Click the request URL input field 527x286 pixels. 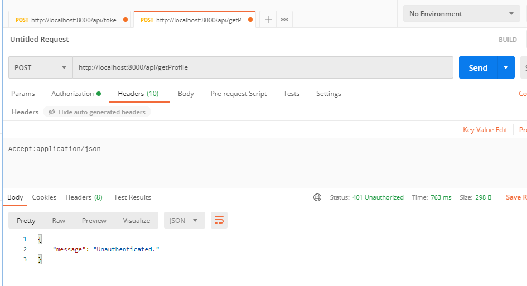pos(263,67)
